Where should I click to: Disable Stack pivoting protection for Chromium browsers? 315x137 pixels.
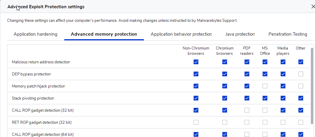tap(225, 98)
